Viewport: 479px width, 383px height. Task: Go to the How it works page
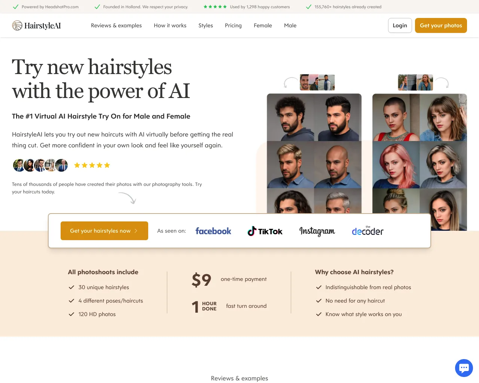(x=170, y=25)
